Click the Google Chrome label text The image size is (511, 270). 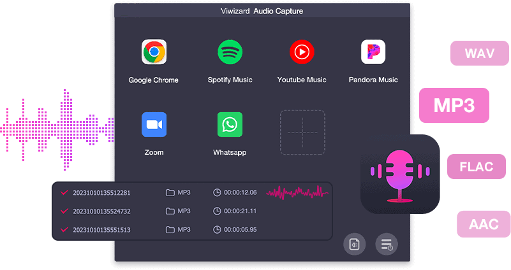click(154, 80)
